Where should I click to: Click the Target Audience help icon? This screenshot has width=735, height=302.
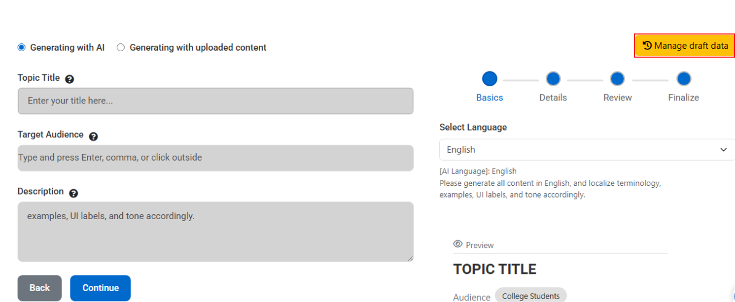pos(93,136)
